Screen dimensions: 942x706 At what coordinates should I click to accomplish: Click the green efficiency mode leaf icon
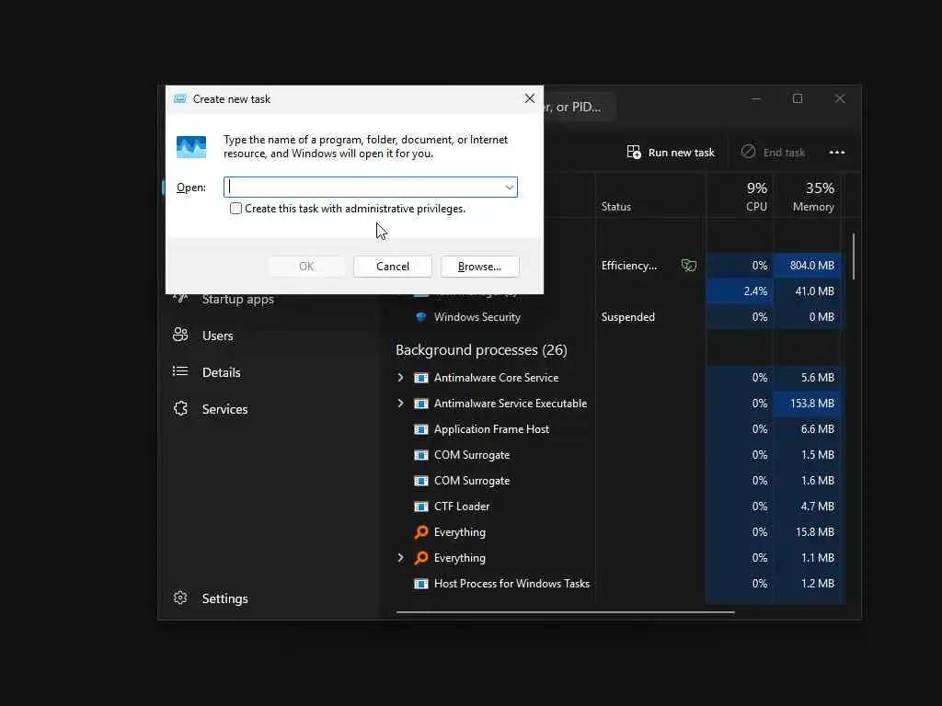688,265
